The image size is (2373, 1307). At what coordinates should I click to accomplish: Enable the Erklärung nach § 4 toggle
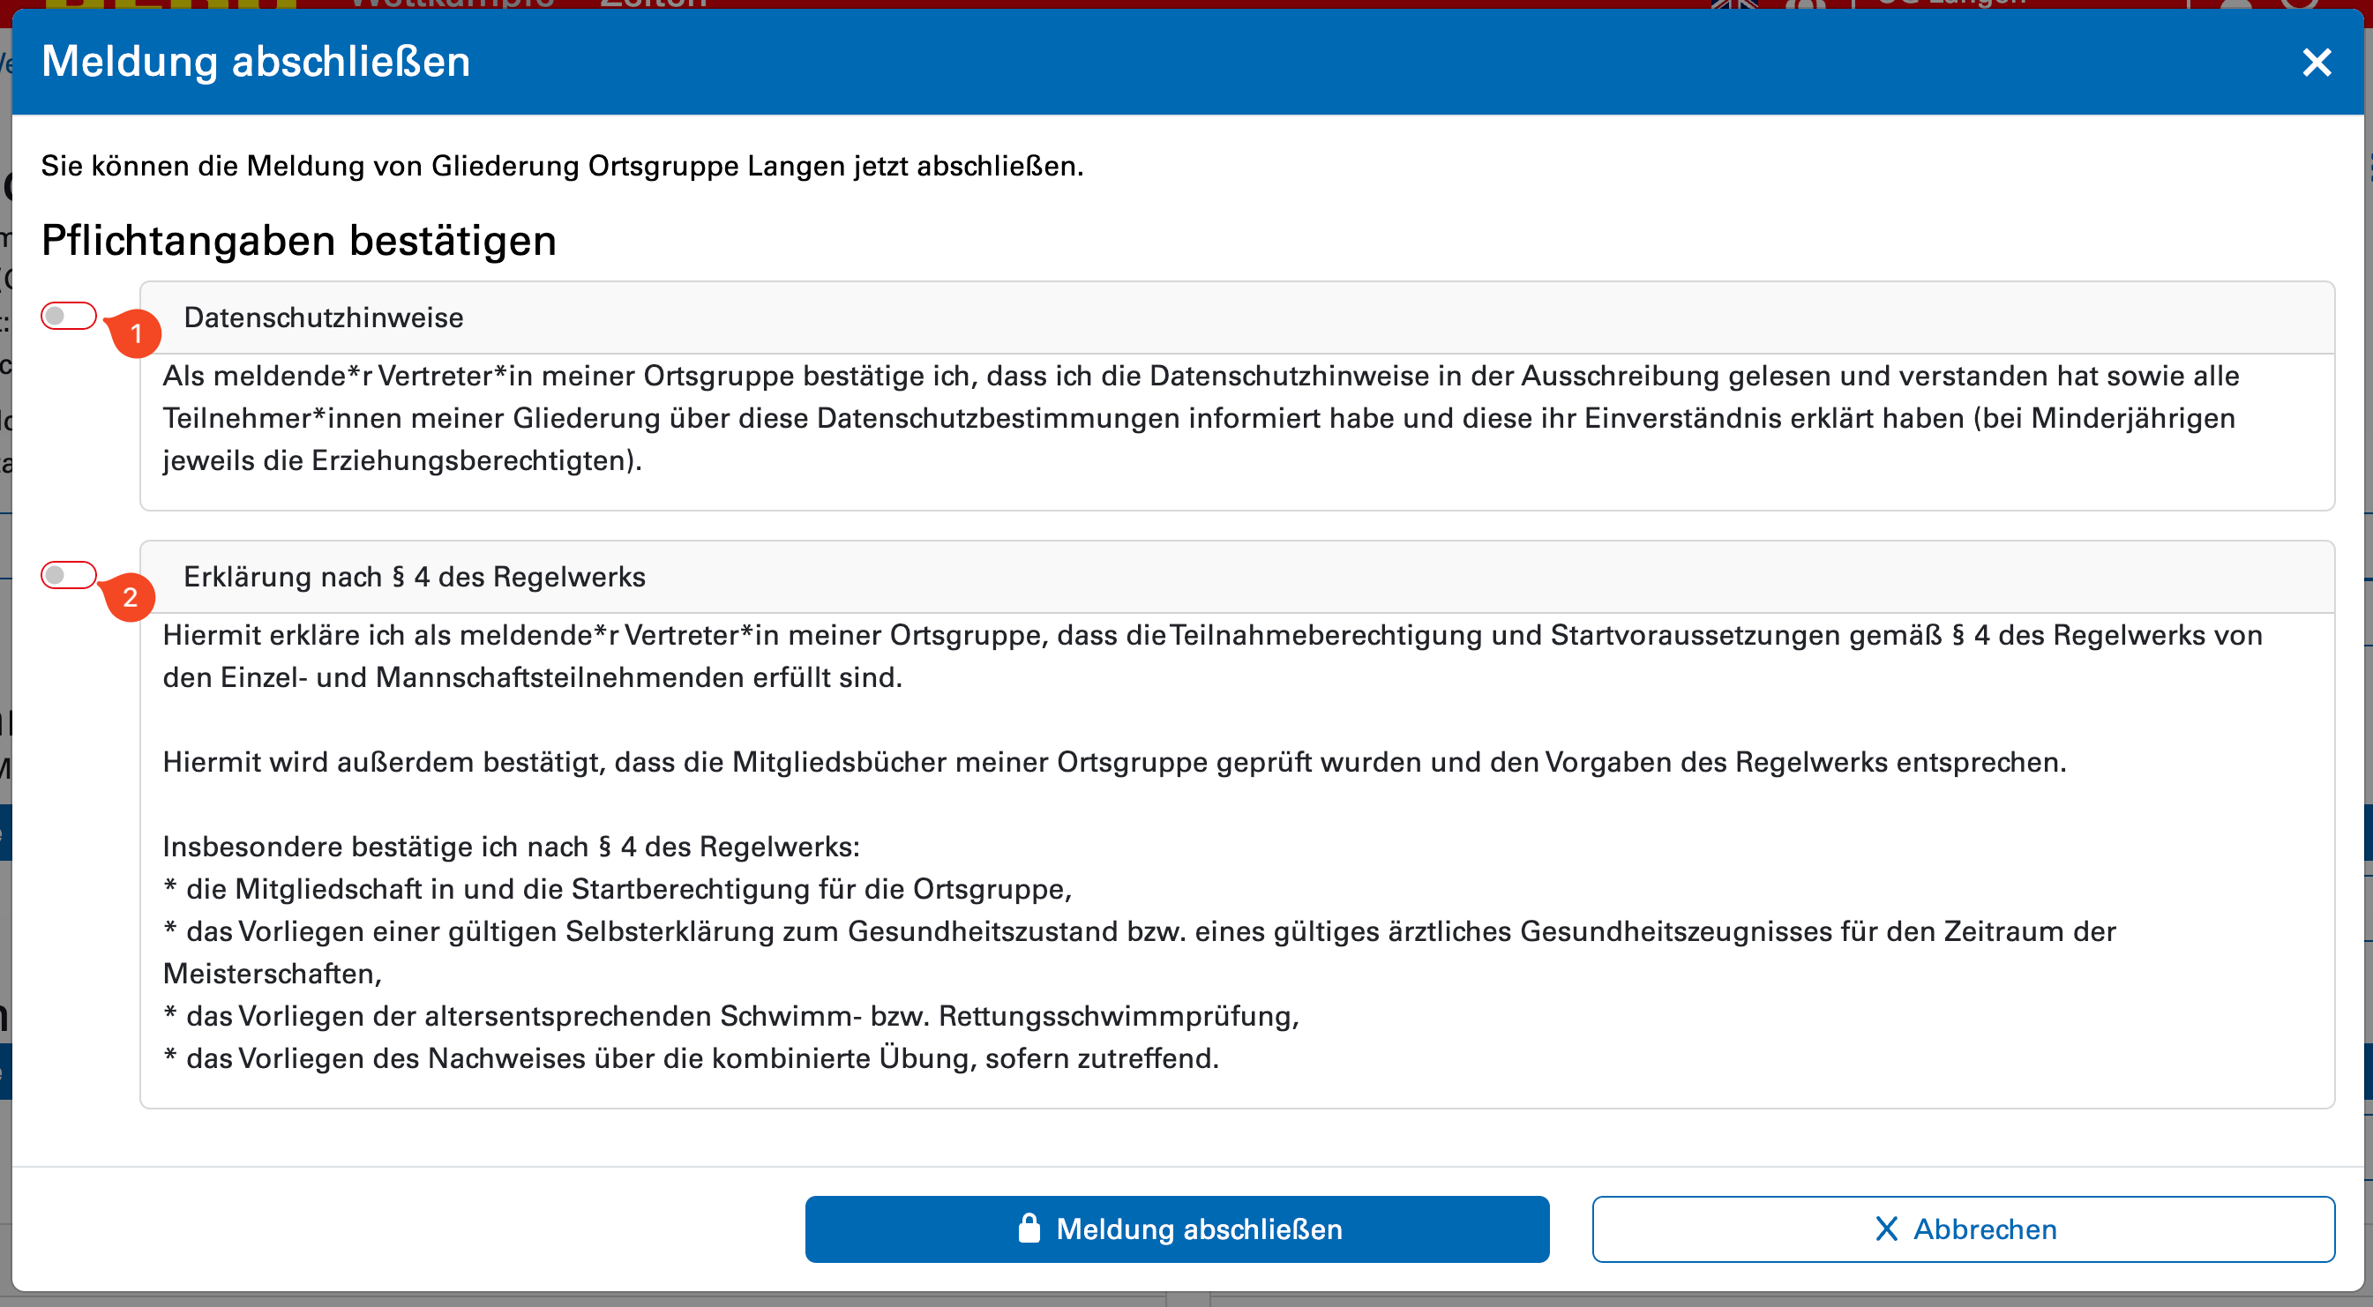[x=68, y=575]
